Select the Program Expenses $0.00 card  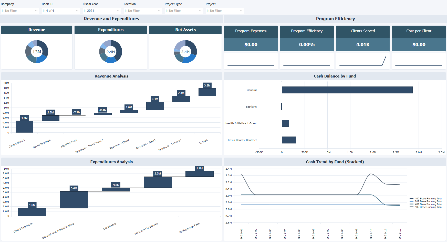pos(251,38)
